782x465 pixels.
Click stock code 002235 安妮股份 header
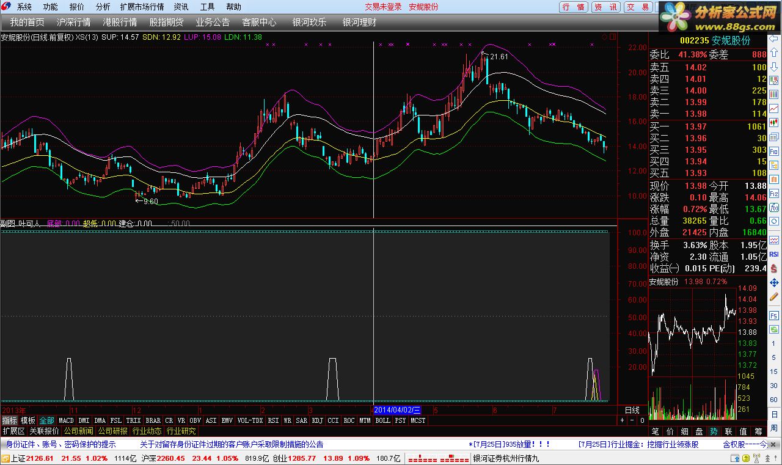click(x=715, y=40)
